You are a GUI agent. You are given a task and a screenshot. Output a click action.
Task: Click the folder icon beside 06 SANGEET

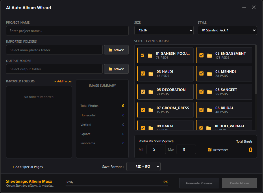pyautogui.click(x=210, y=92)
